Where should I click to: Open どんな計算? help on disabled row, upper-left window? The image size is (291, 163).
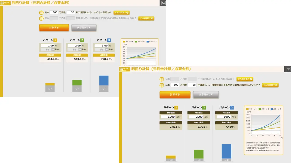(x=146, y=18)
